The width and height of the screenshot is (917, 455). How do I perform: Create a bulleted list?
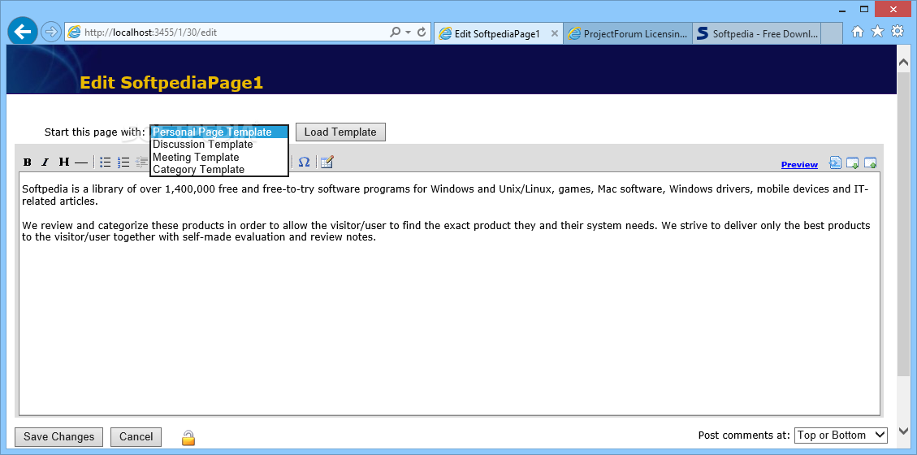point(106,162)
